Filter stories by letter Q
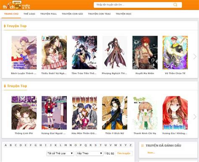This screenshot has height=162, width=199. tap(86, 145)
